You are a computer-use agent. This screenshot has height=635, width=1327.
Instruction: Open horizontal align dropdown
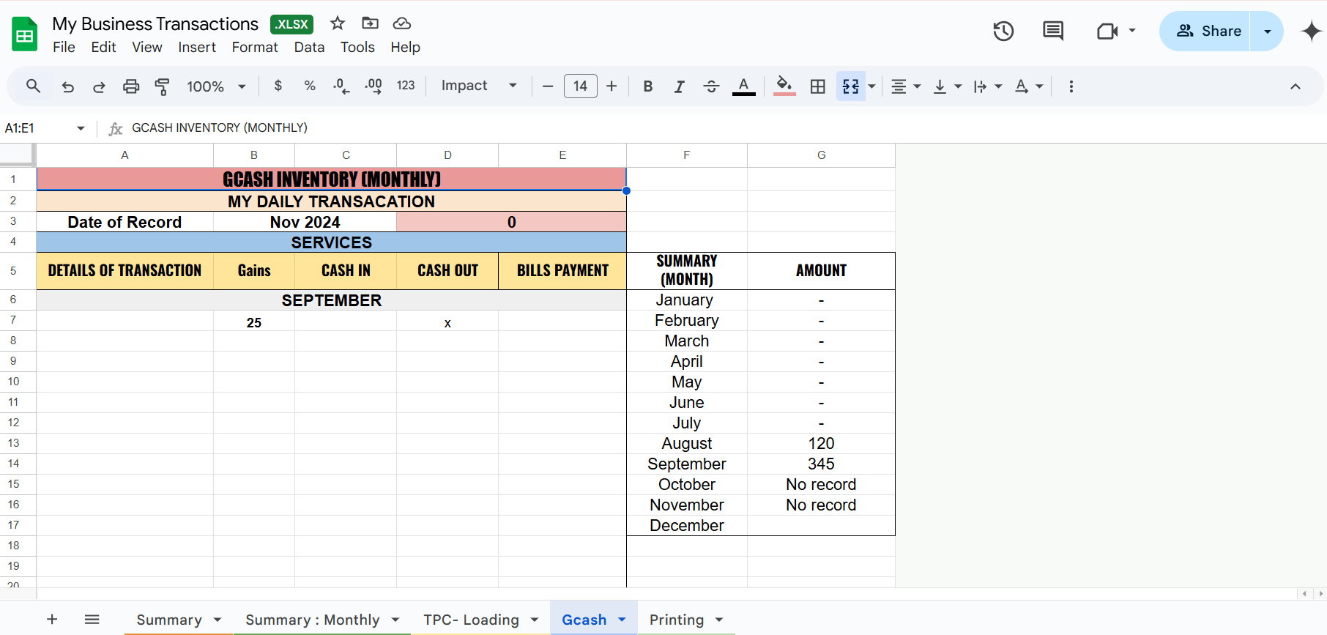(906, 86)
